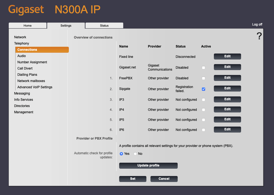Open the Network section
The width and height of the screenshot is (274, 195).
(x=20, y=37)
